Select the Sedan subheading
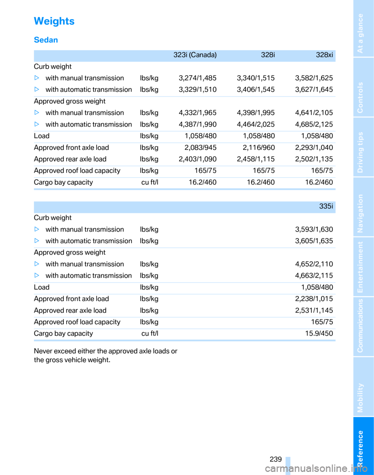 pyautogui.click(x=47, y=40)
